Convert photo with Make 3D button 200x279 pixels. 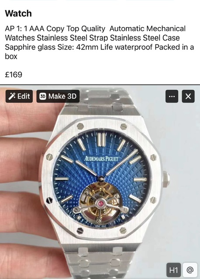58,96
